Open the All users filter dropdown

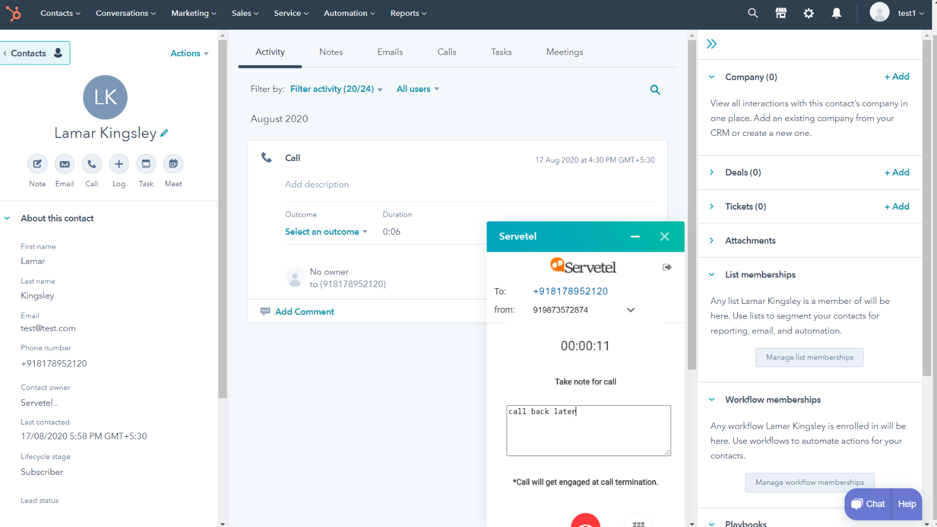(x=418, y=89)
